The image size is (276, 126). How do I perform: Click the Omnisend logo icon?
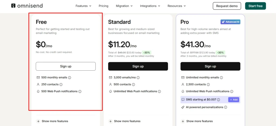(13, 6)
